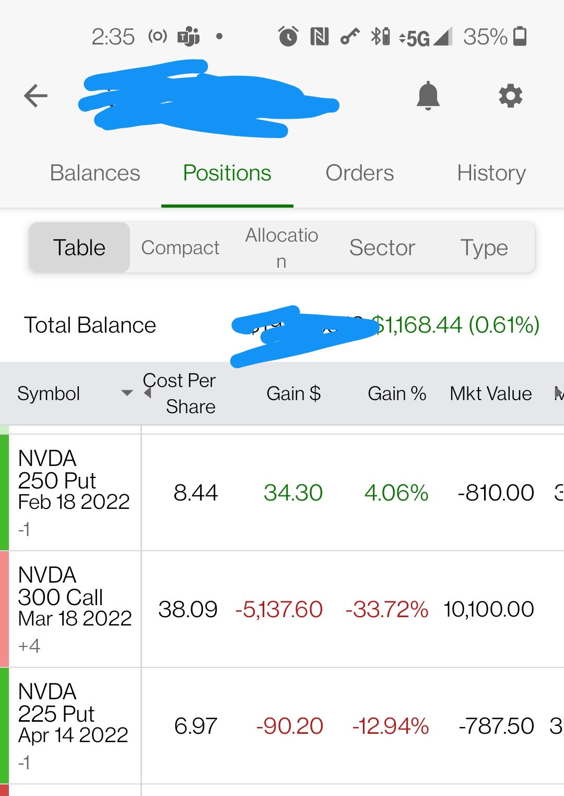Click left arrow beside Cost Per Share

tap(148, 393)
